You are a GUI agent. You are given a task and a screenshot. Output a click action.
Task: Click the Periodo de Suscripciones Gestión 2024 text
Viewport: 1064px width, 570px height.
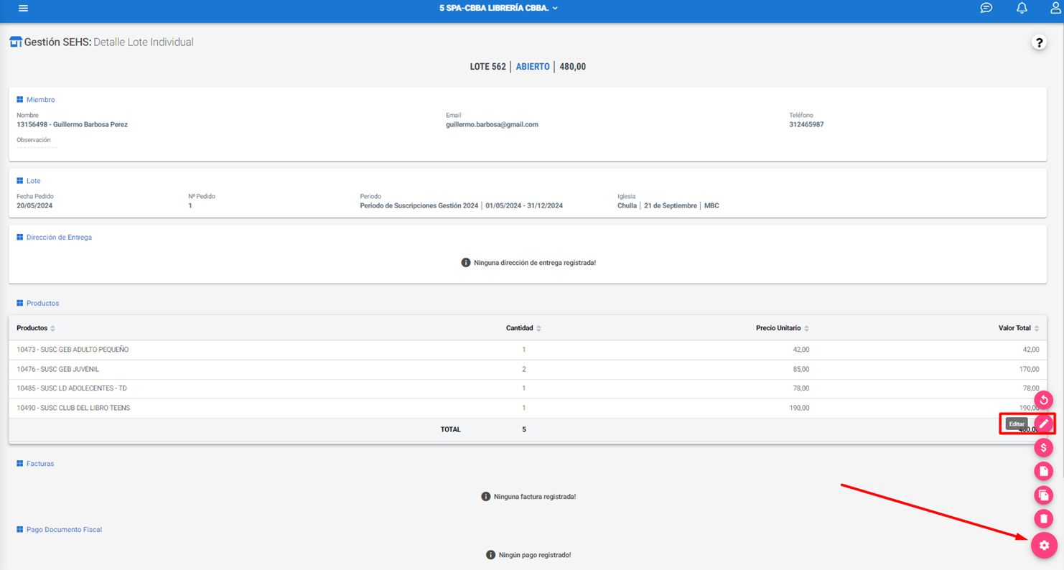point(419,206)
